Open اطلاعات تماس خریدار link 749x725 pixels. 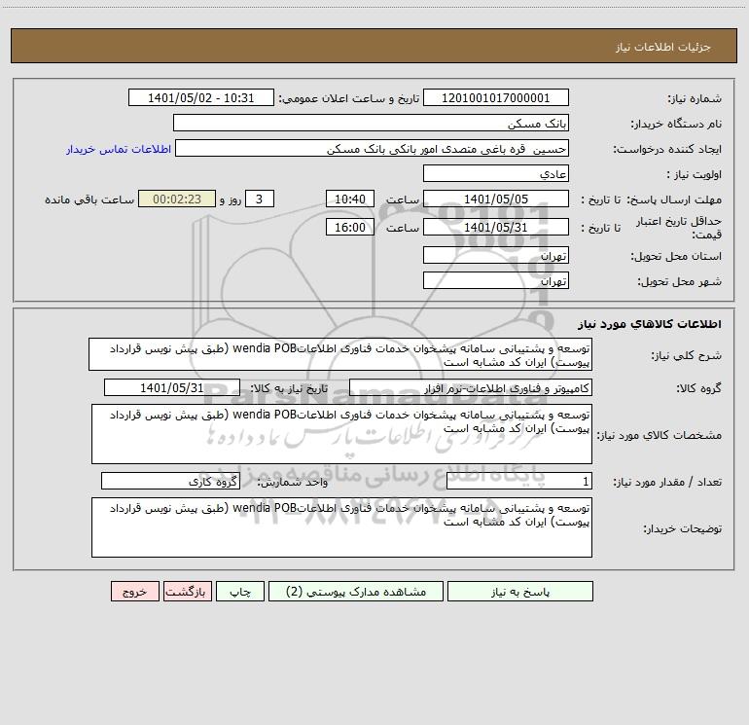(119, 149)
